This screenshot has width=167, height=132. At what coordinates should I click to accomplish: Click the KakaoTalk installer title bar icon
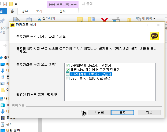point(12,25)
